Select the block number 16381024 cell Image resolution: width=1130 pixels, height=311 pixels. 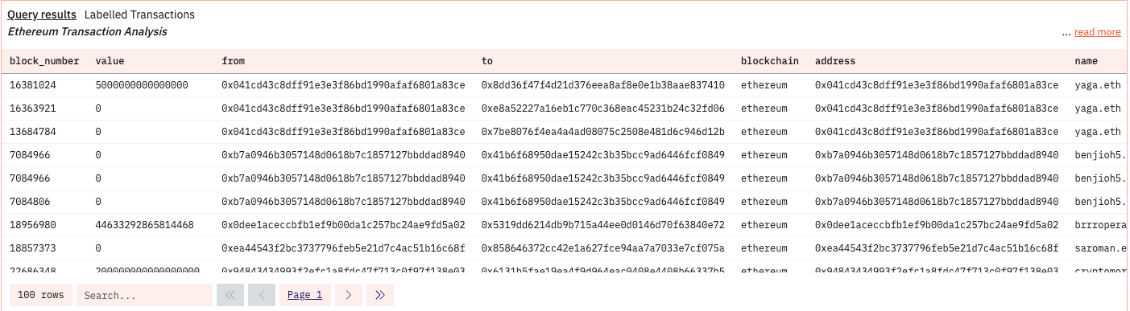point(33,85)
